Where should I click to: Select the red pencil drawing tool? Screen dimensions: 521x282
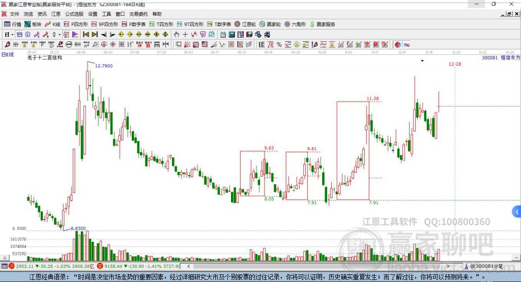click(7, 45)
